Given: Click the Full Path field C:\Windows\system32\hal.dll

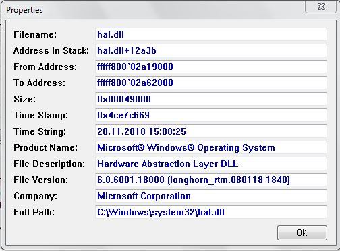Looking at the screenshot, I should point(211,212).
